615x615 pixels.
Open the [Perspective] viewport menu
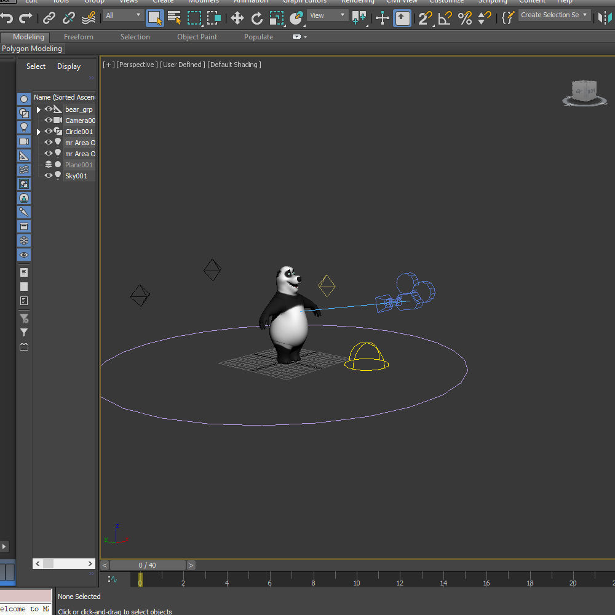coord(137,65)
